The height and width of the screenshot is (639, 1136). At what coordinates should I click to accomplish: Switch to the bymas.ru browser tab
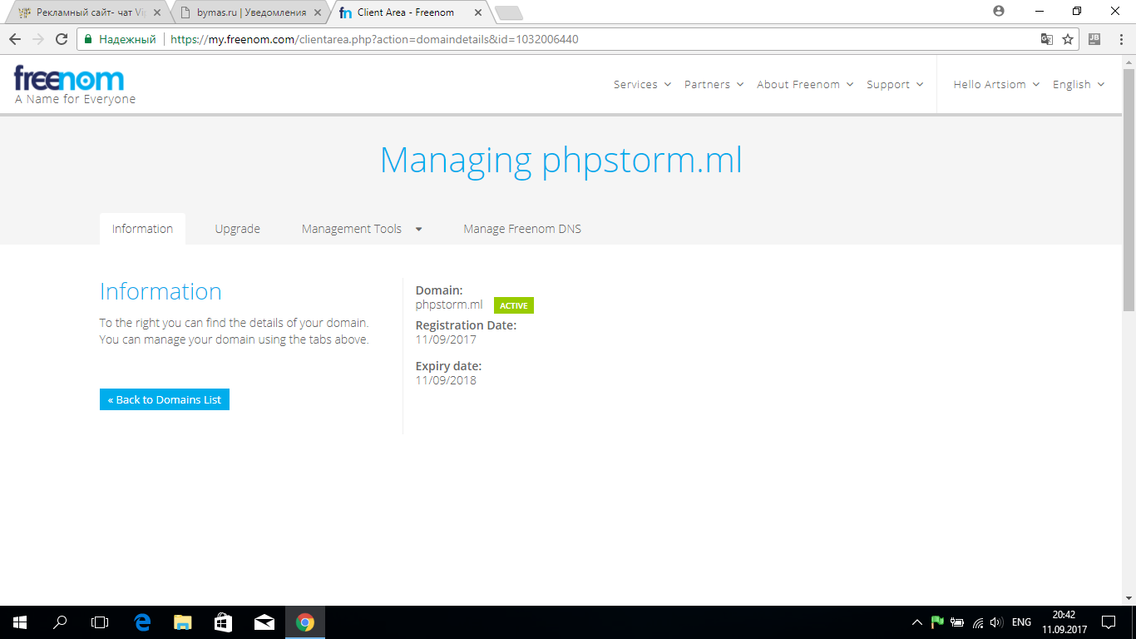pos(249,12)
